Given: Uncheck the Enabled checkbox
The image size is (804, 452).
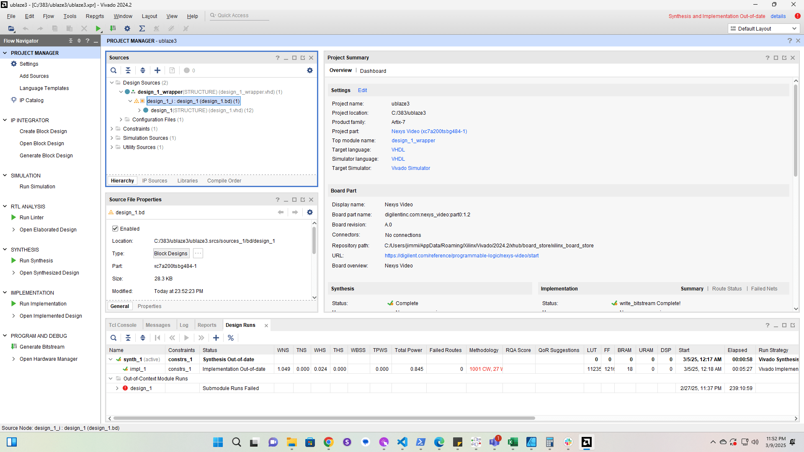Looking at the screenshot, I should coord(115,229).
